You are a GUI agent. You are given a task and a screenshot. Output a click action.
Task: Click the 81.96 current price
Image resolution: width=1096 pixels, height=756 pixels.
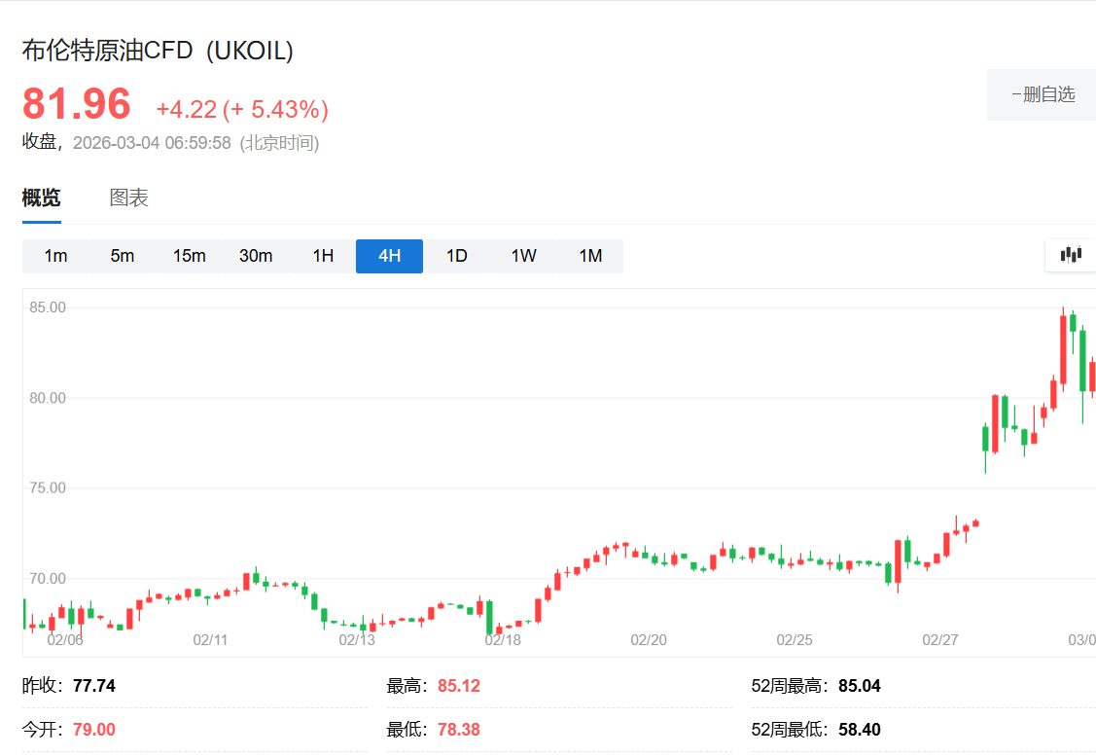(x=77, y=104)
